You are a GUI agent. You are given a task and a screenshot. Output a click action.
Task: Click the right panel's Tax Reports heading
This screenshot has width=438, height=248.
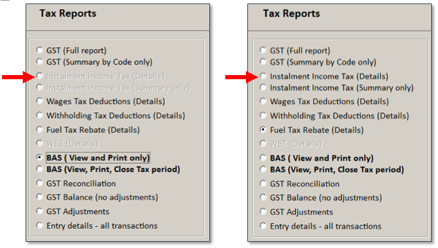[x=292, y=14]
